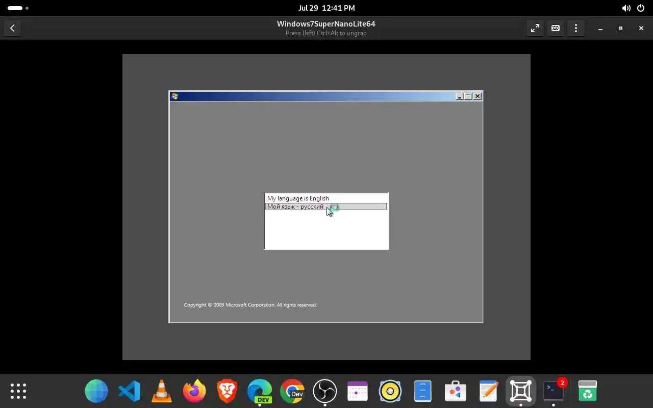
Task: Launch Brave browser from dock
Action: (227, 391)
